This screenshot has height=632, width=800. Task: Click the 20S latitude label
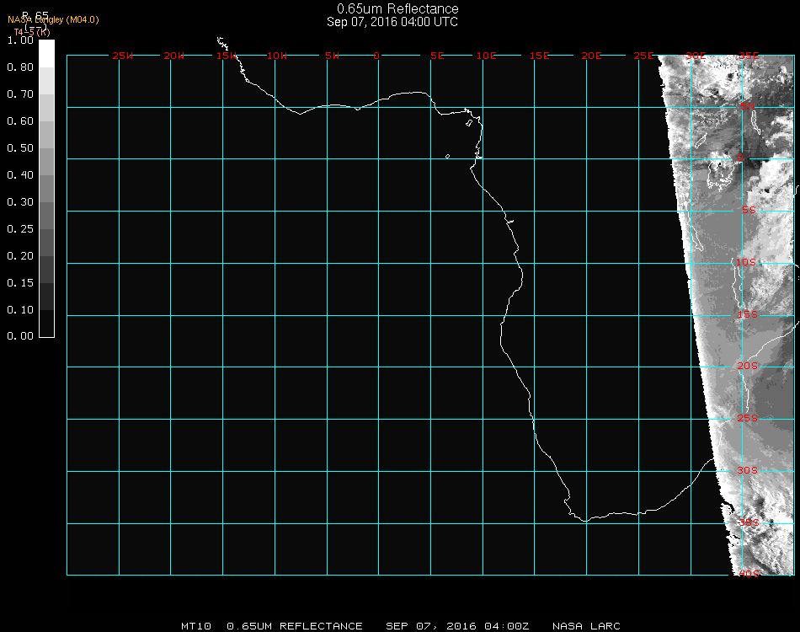click(x=747, y=367)
